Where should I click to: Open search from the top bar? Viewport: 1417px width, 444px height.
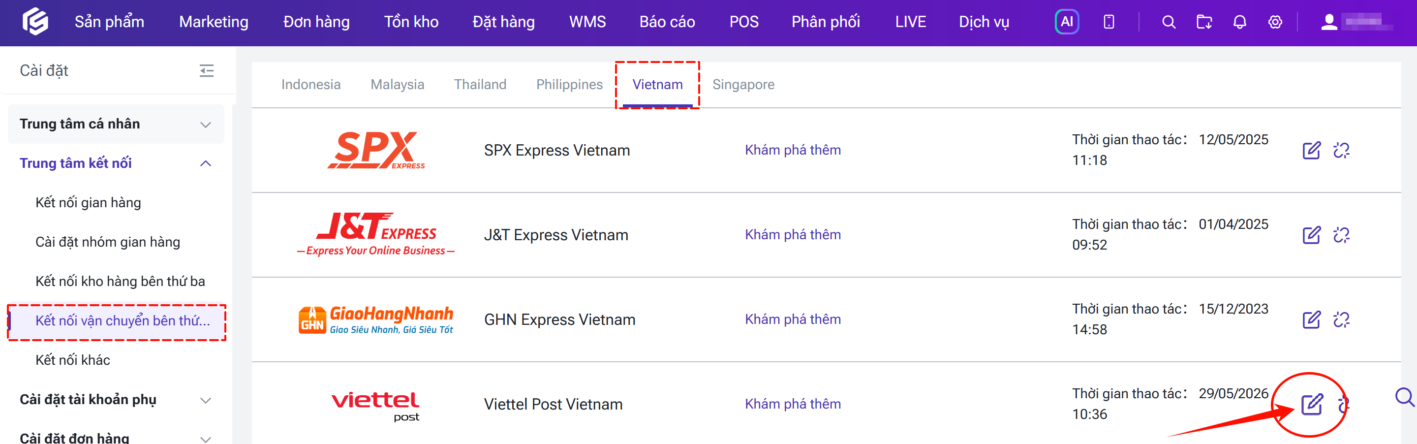pos(1169,22)
